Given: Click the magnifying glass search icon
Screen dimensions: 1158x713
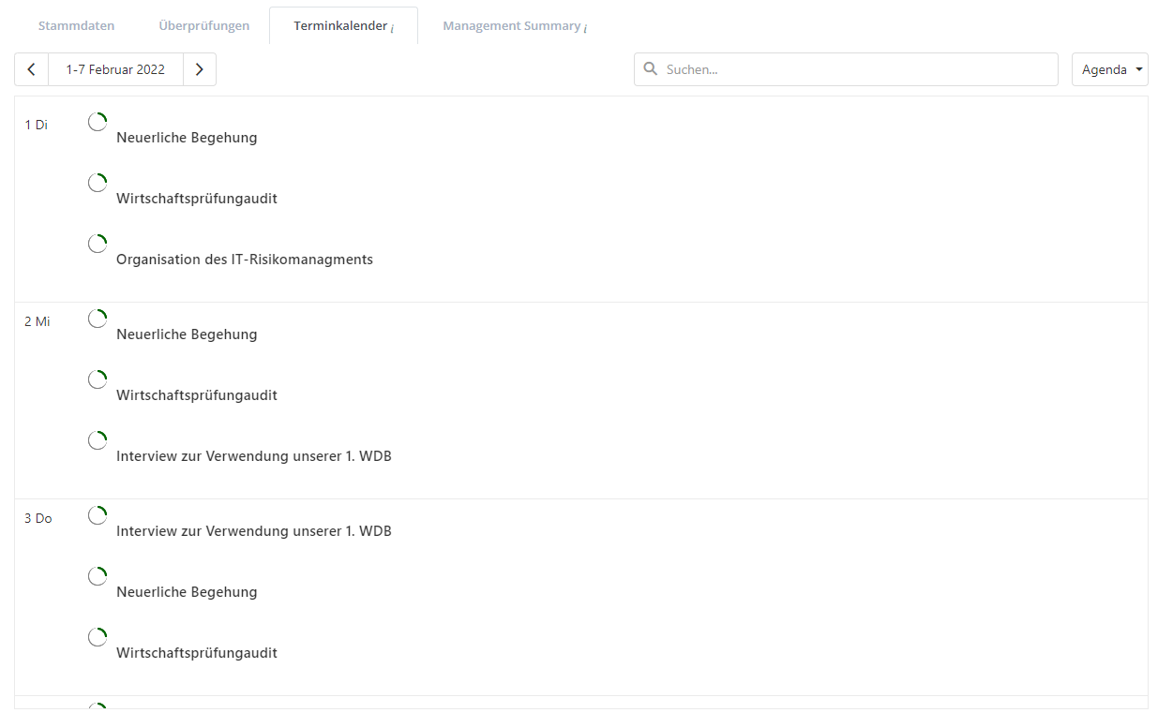Looking at the screenshot, I should point(651,69).
